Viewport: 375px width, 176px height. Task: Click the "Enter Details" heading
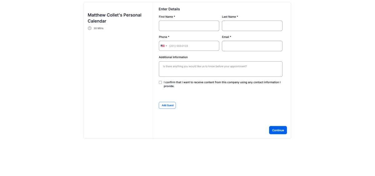click(169, 9)
